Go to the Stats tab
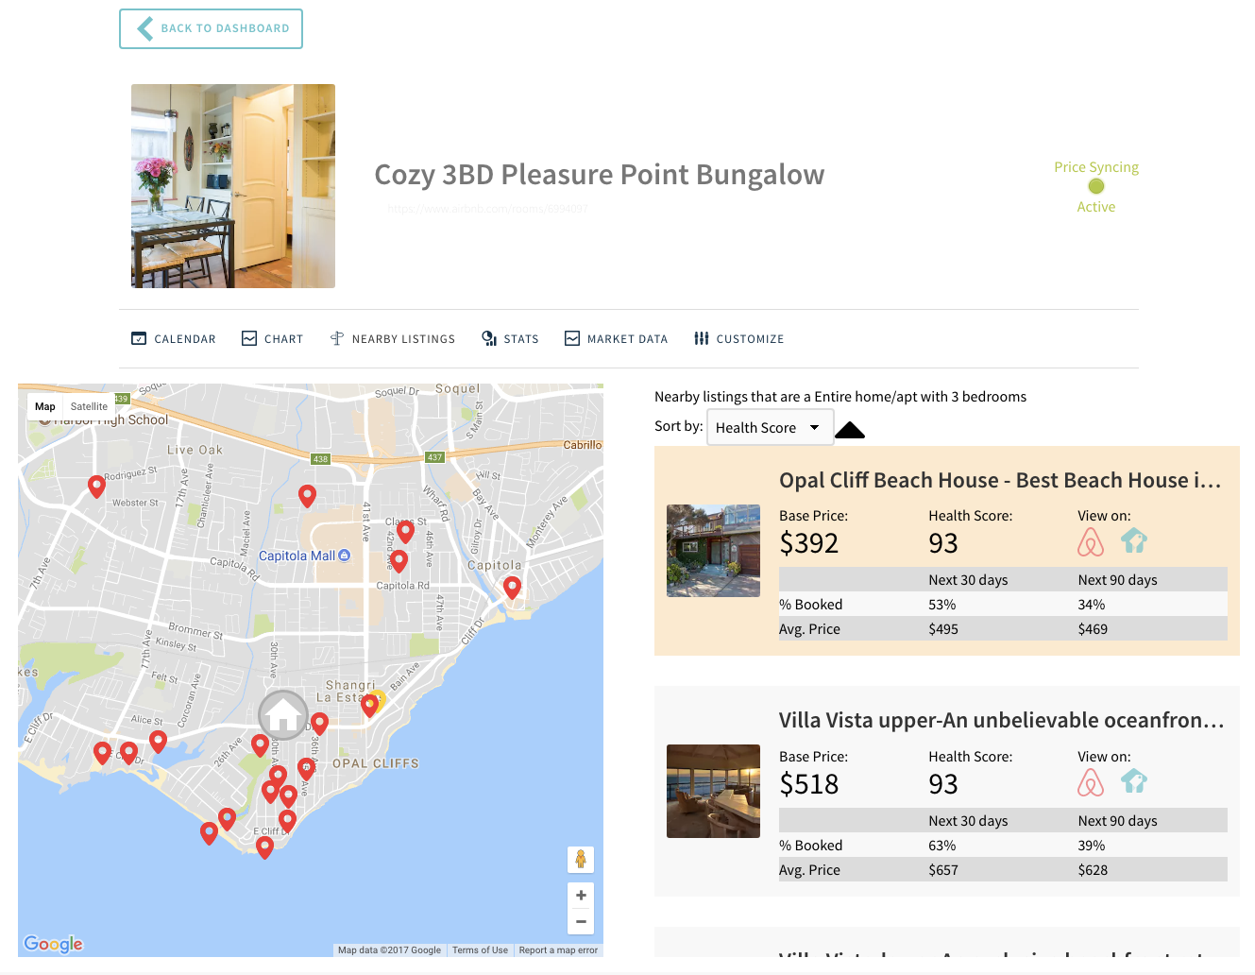This screenshot has height=975, width=1255. click(x=510, y=338)
